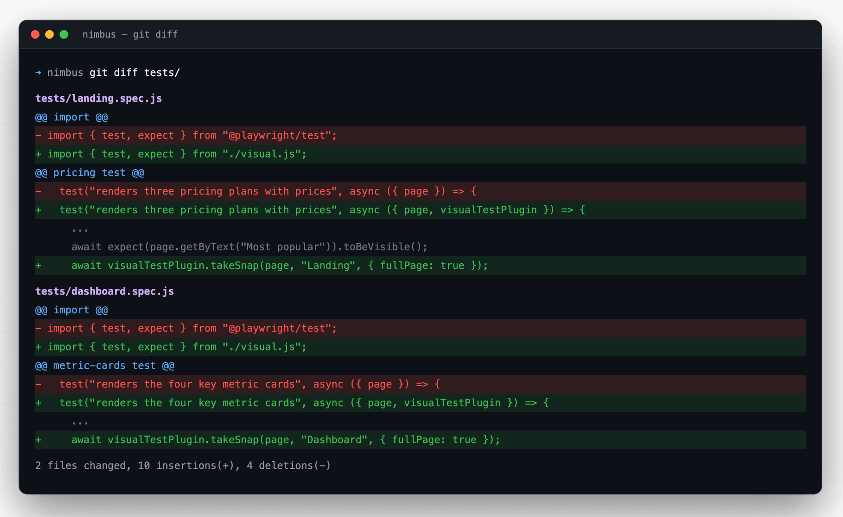Click the yellow minimize window button
This screenshot has width=843, height=517.
tap(50, 34)
